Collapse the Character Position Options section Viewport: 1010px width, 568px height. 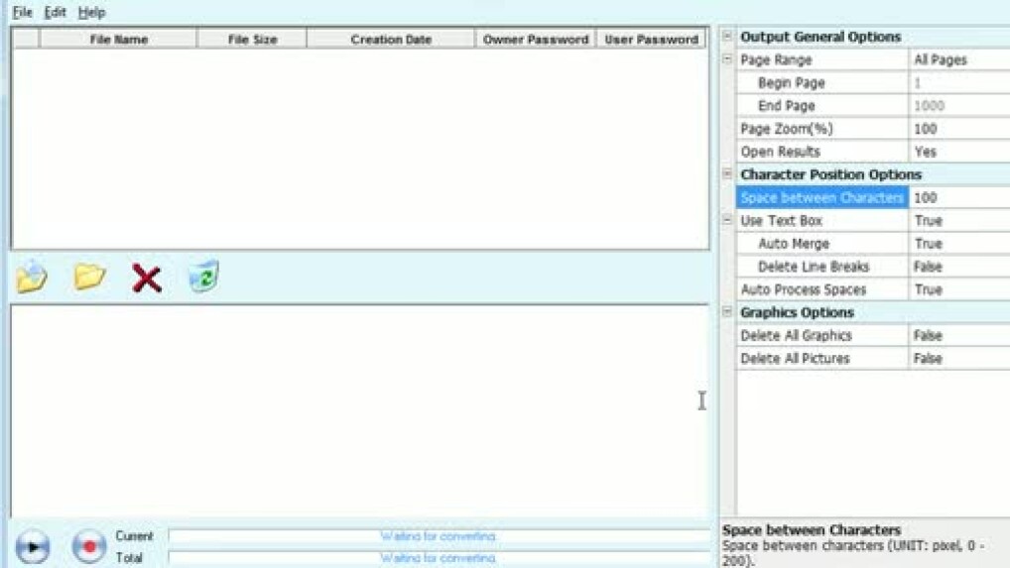727,174
